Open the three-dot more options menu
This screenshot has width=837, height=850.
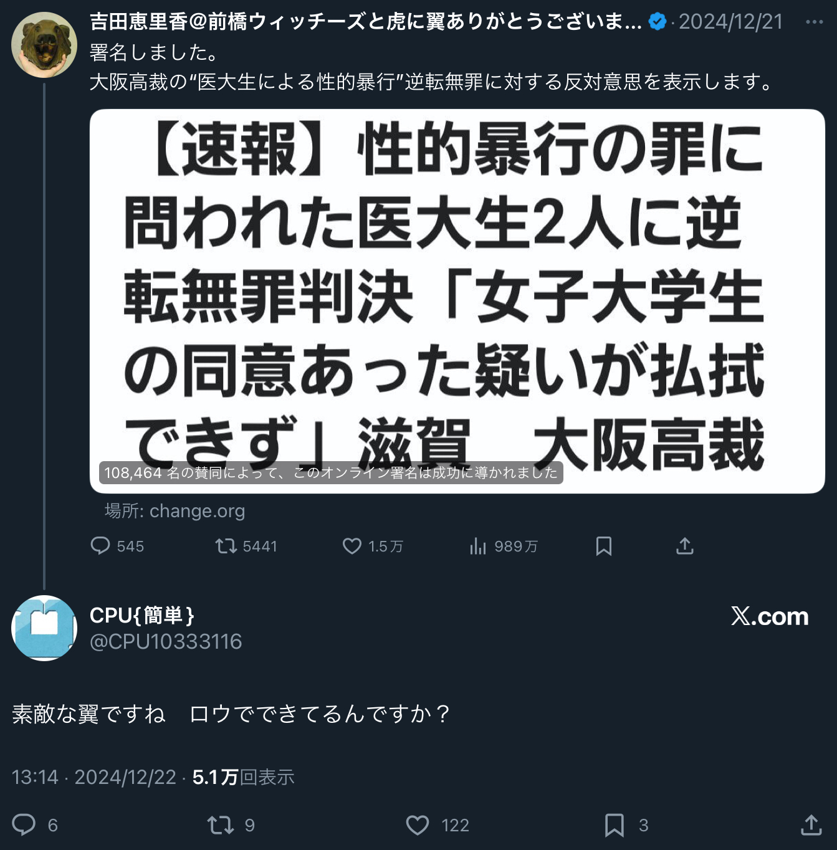tap(814, 22)
